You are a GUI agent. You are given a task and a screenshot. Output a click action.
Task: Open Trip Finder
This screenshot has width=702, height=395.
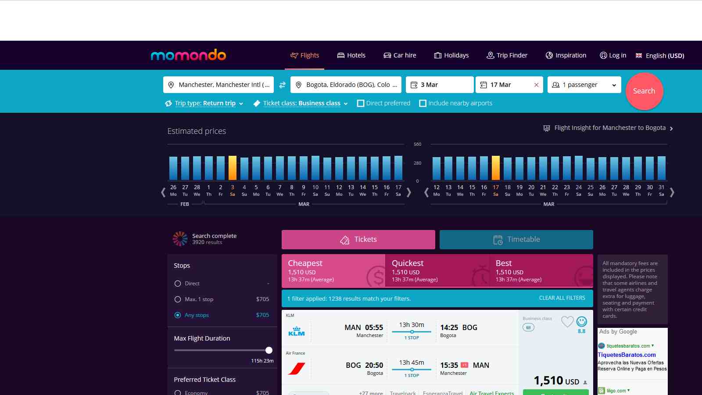(507, 55)
